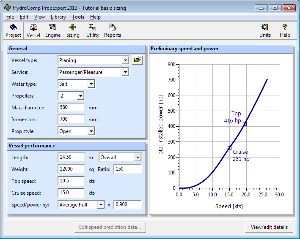Viewport: 300px width, 239px height.
Task: Click the Total installed power axis label
Action: [x=161, y=126]
